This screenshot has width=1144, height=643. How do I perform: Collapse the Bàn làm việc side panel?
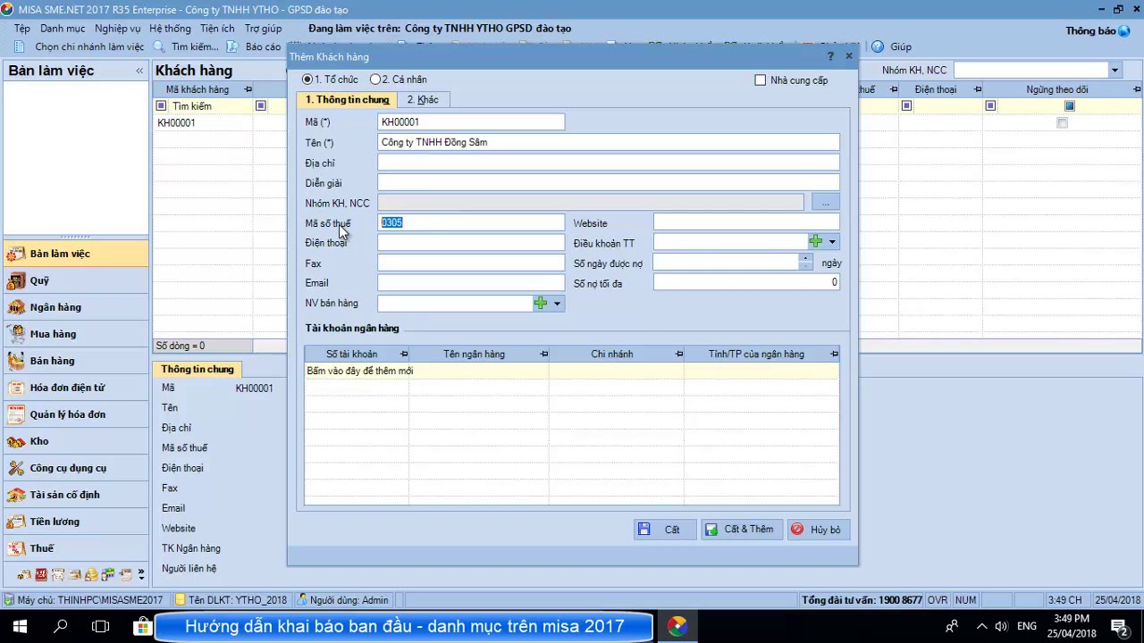pyautogui.click(x=139, y=71)
